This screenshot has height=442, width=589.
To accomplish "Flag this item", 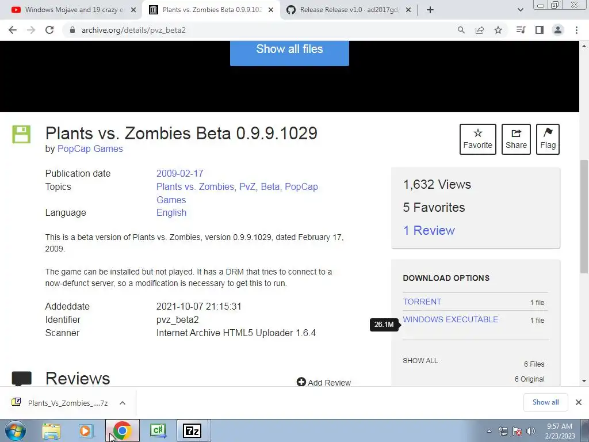I will click(548, 139).
